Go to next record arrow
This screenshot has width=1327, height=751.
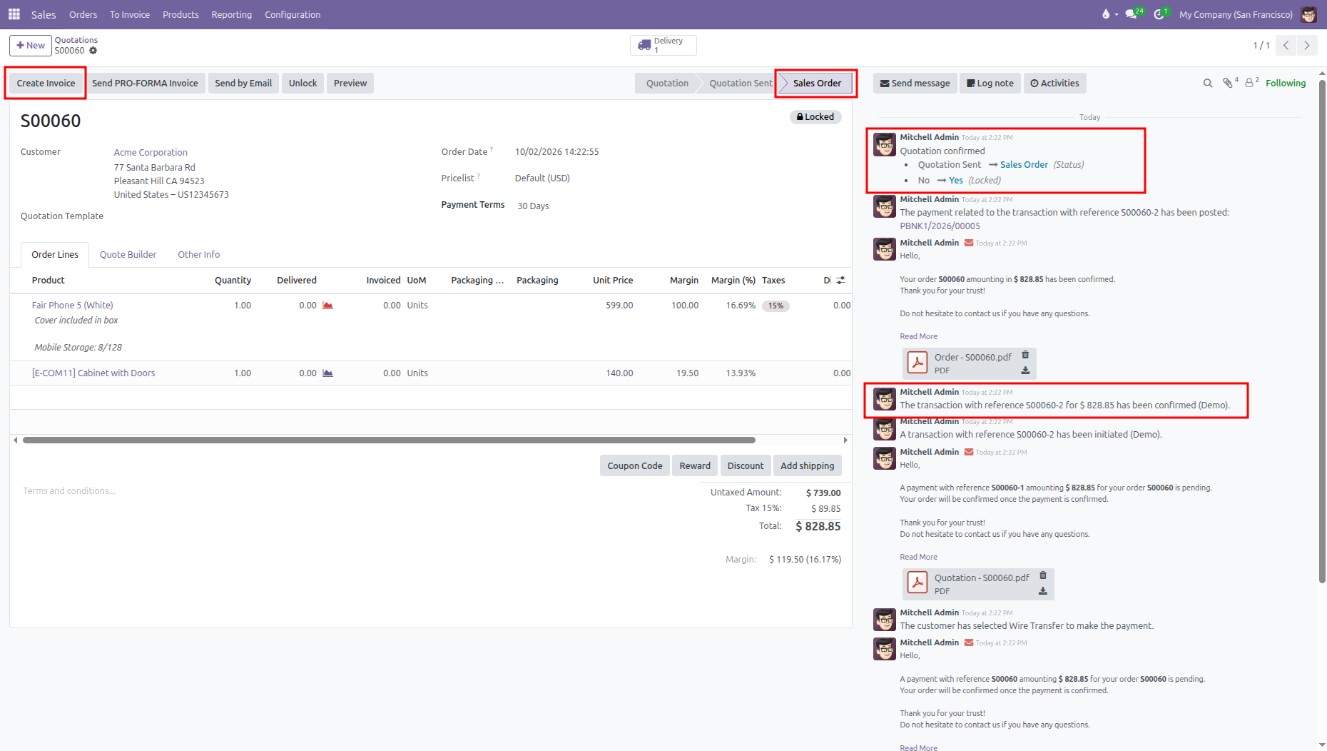1307,45
